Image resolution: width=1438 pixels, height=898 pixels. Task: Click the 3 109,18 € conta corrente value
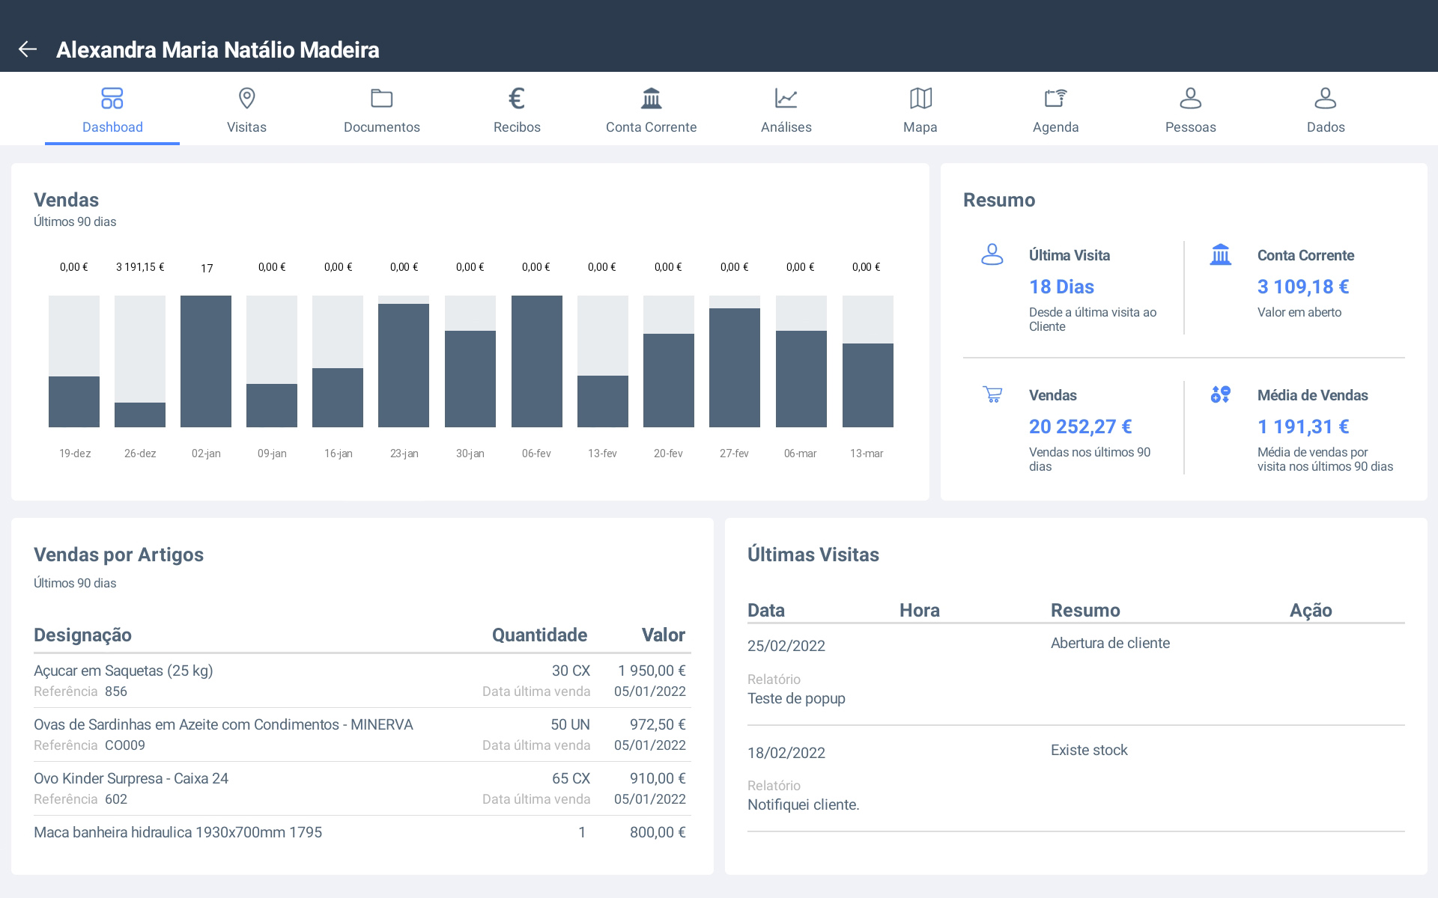pyautogui.click(x=1302, y=287)
